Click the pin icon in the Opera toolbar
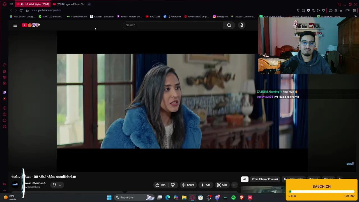 pos(298,10)
